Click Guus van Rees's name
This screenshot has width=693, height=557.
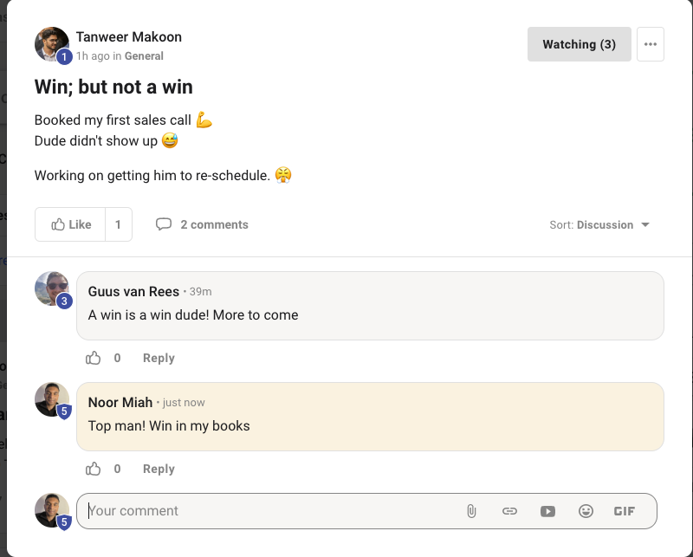133,291
